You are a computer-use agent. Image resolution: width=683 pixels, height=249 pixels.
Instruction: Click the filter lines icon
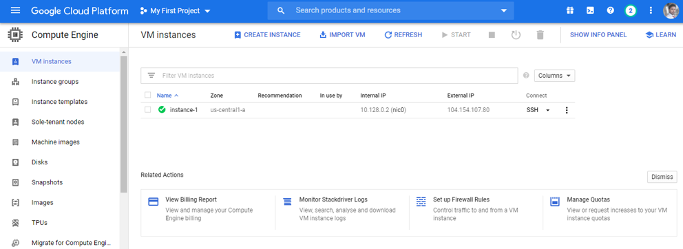151,75
